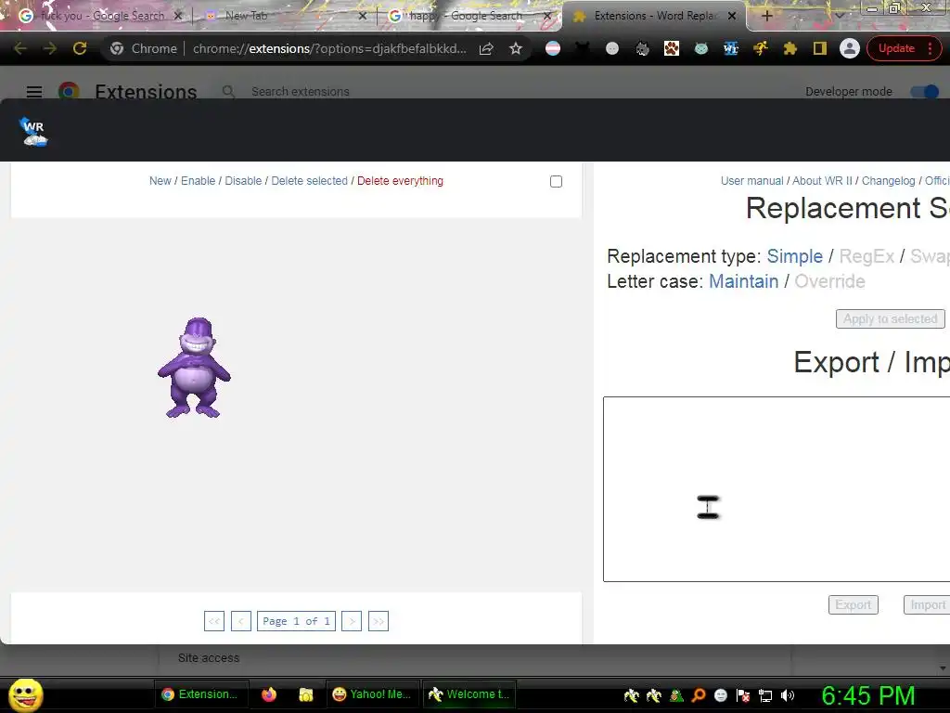The height and width of the screenshot is (713, 950).
Task: Open the yellow running figure extension icon
Action: coord(761,48)
